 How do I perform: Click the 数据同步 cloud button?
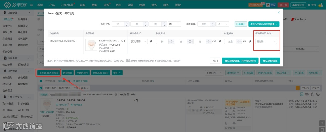[298, 5]
